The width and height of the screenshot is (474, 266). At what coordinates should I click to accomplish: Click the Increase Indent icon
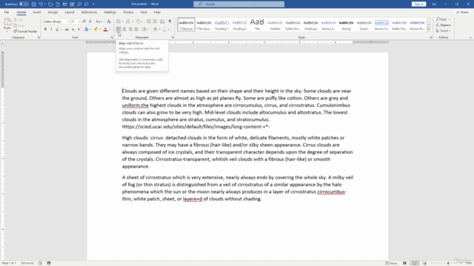pyautogui.click(x=155, y=21)
